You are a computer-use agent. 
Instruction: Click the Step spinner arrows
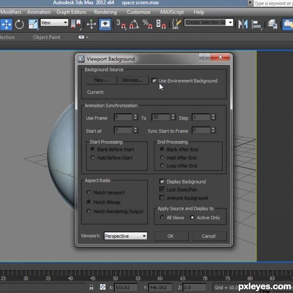213,117
